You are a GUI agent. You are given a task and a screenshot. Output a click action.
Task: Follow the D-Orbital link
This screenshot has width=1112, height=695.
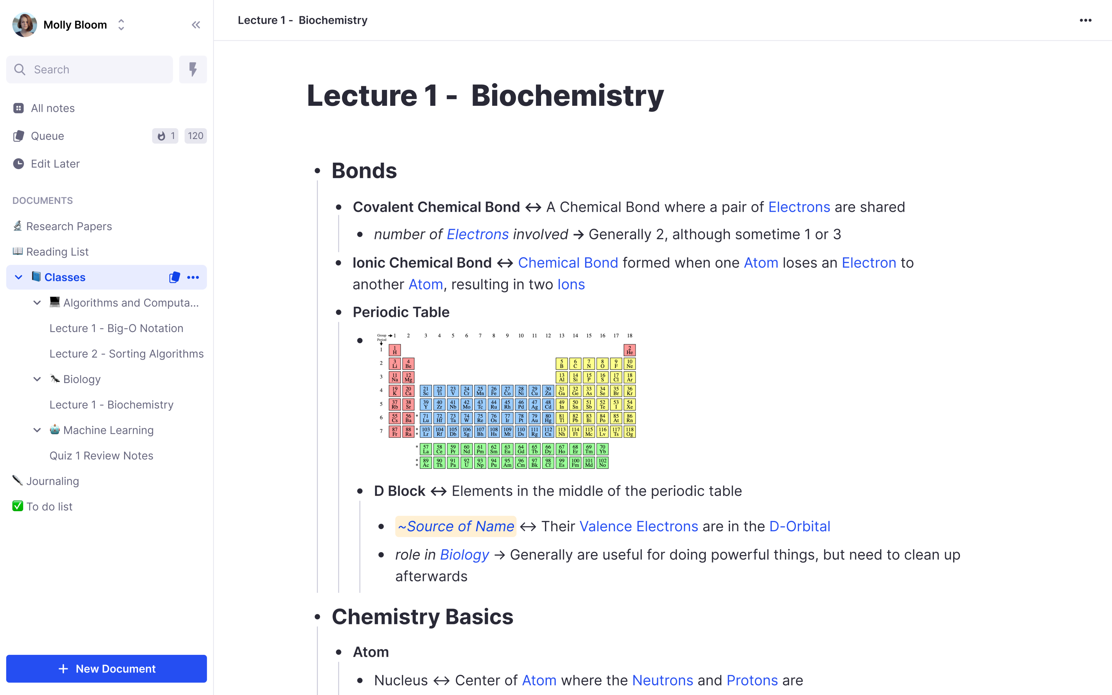click(800, 526)
